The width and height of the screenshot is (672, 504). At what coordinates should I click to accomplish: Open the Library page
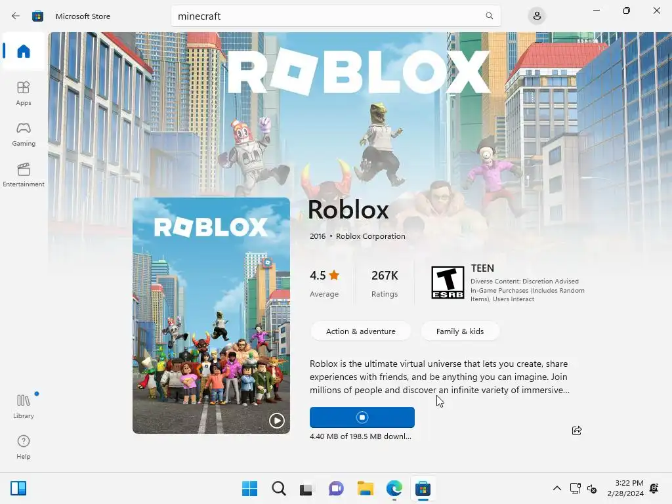pos(24,406)
